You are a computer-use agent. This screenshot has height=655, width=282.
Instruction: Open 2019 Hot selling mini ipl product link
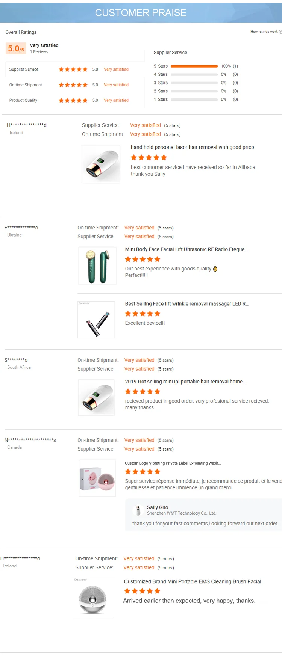tap(186, 382)
